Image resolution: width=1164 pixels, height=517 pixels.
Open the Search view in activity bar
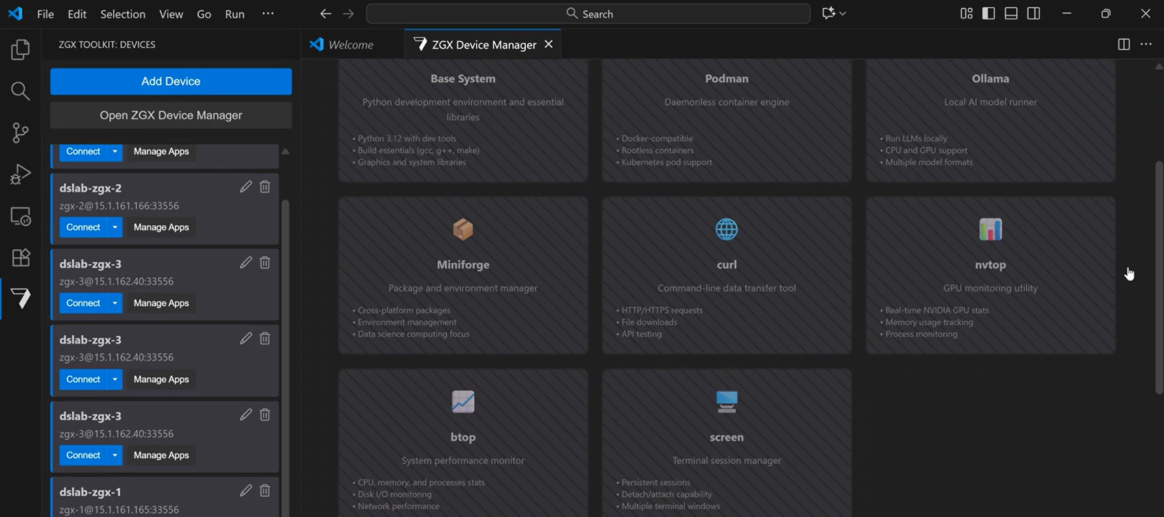click(20, 91)
